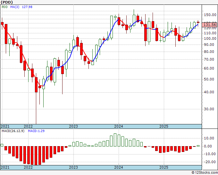
Task: Click 2021 on the MACD panel time axis
Action: [x=5, y=167]
